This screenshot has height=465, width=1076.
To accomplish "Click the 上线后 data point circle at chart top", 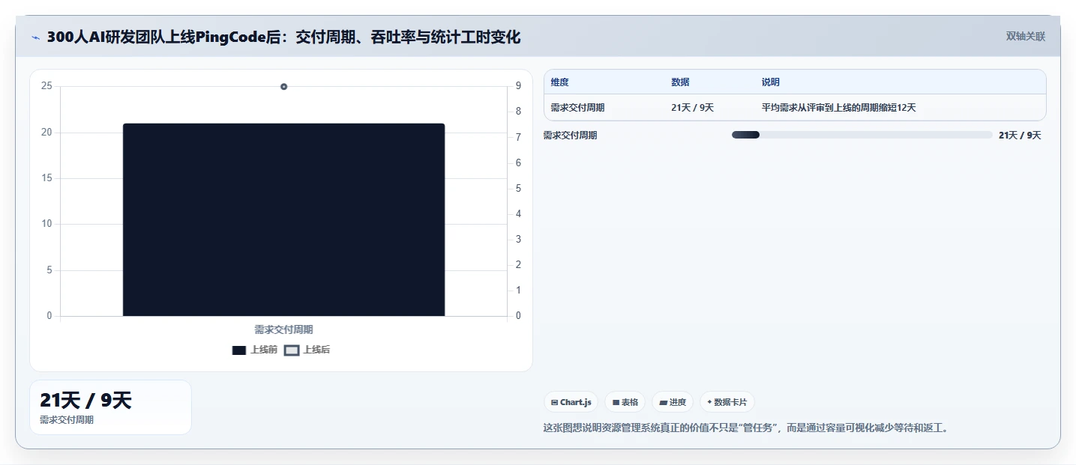I will 283,87.
